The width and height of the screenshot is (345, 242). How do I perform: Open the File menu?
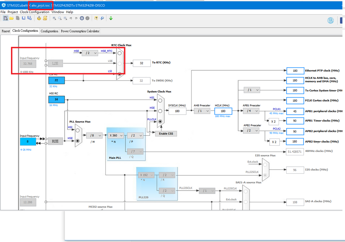point(3,12)
